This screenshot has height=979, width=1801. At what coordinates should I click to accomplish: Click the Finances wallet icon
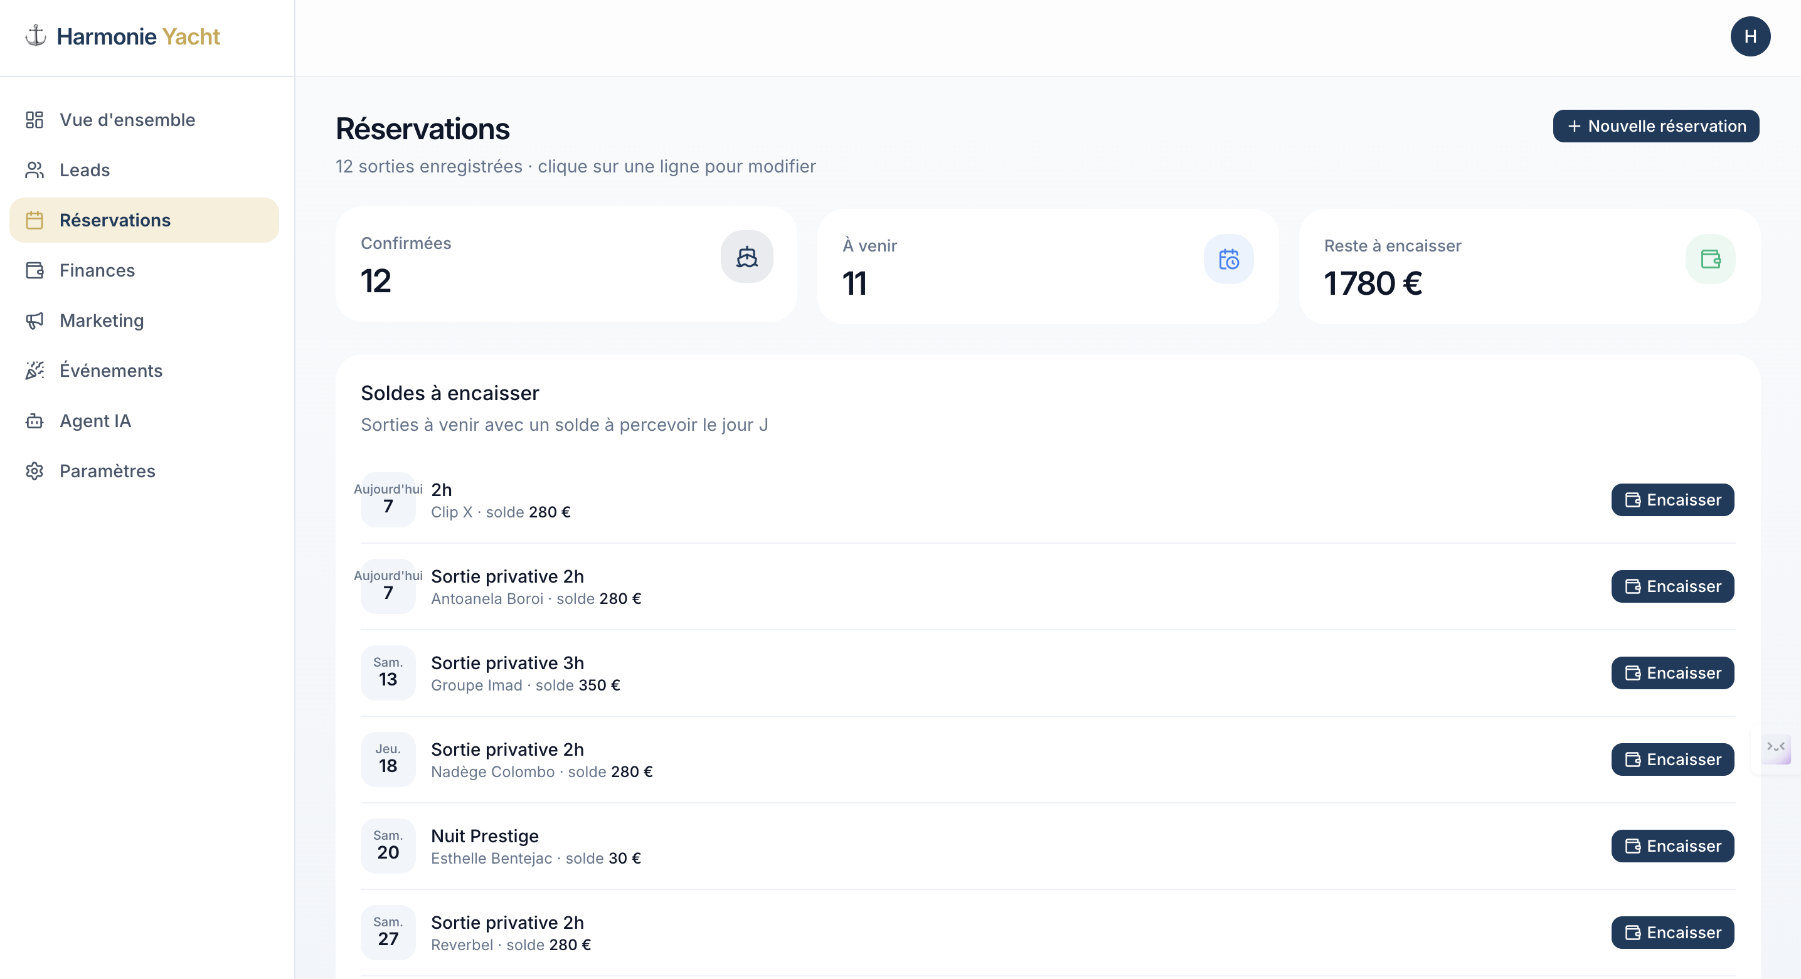pyautogui.click(x=35, y=270)
